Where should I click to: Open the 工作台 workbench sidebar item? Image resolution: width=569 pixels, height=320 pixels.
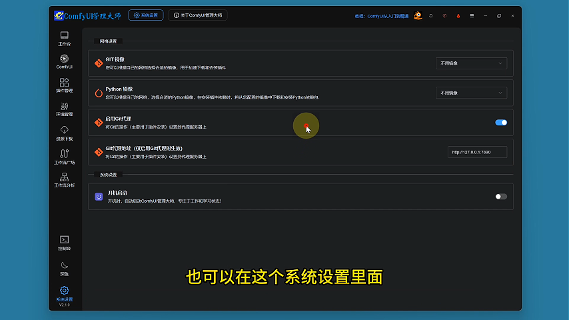(x=64, y=39)
